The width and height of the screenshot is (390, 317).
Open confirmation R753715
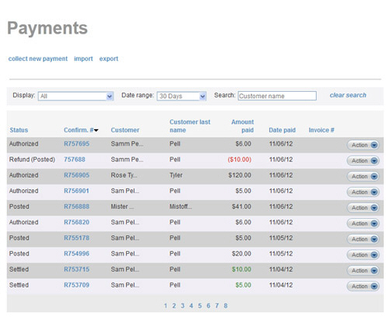pyautogui.click(x=76, y=269)
